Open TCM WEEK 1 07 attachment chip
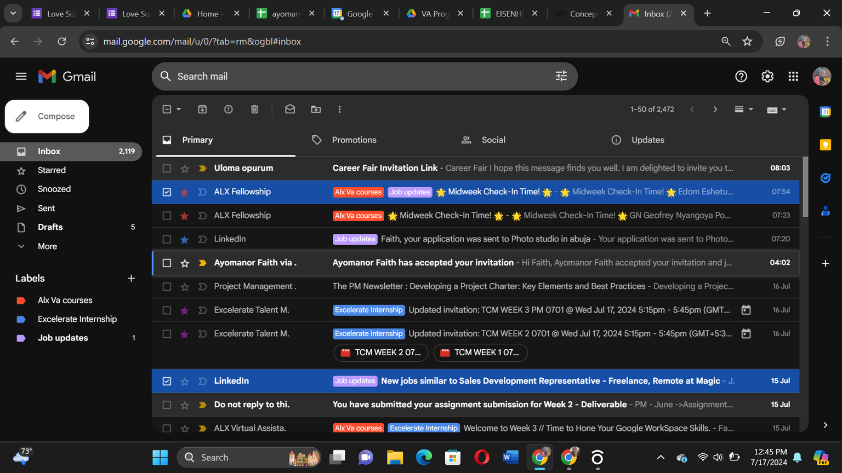Image resolution: width=842 pixels, height=473 pixels. pyautogui.click(x=480, y=353)
